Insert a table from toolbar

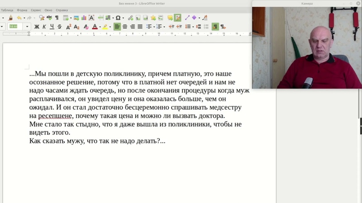[66, 18]
